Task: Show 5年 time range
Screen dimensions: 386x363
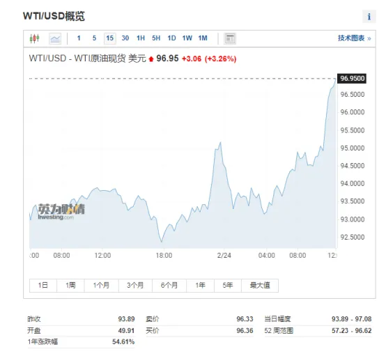Action: (228, 285)
